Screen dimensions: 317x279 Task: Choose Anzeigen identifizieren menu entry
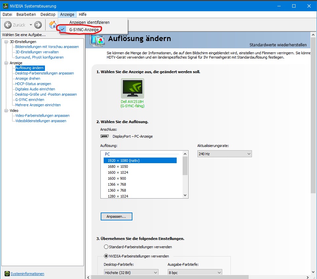tap(89, 22)
